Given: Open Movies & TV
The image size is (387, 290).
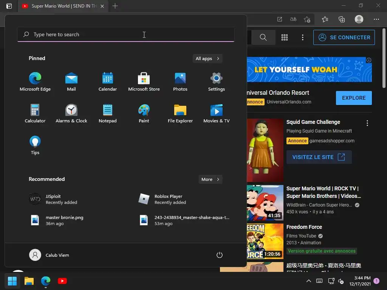Looking at the screenshot, I should click(x=217, y=113).
